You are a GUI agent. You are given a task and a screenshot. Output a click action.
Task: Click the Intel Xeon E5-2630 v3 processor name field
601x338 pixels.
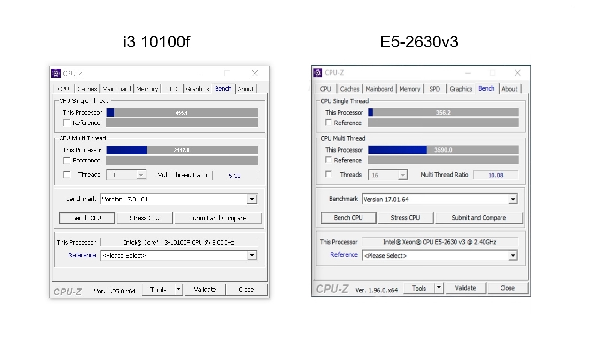click(x=440, y=242)
